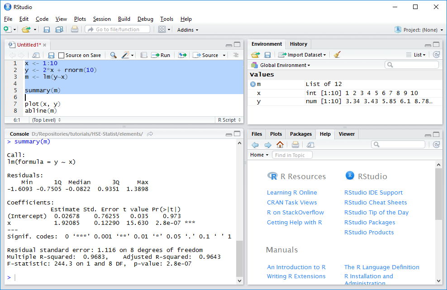The width and height of the screenshot is (447, 290).
Task: Click the print topic icon in Help
Action: pos(295,145)
